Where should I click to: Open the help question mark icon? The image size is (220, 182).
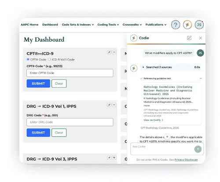(176, 25)
